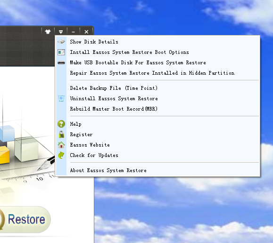Collapse the title bar dropdown menu arrow
This screenshot has width=273, height=243.
coord(61,32)
